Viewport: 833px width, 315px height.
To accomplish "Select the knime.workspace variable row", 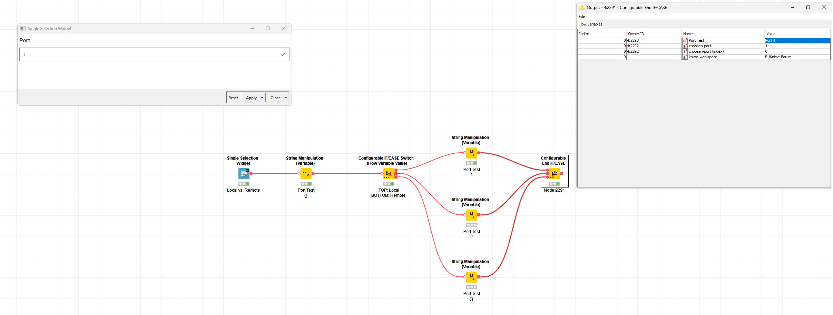I will (x=703, y=57).
